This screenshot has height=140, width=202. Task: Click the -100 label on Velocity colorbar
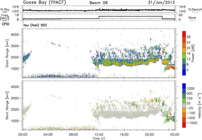191,113
